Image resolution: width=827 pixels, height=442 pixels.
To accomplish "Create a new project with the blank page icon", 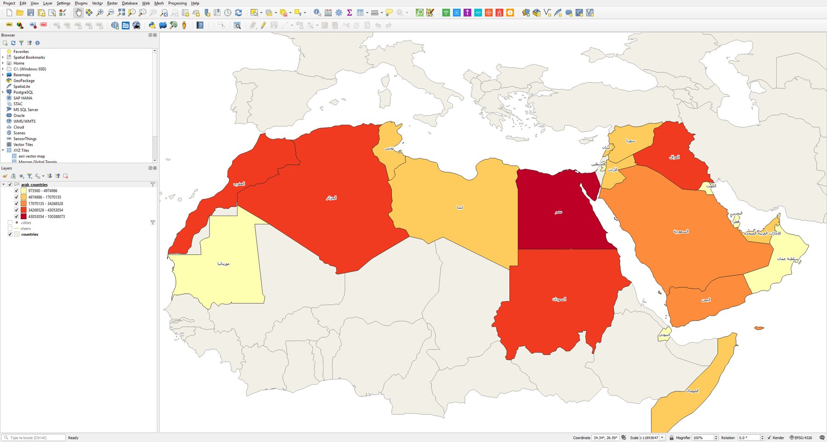I will point(9,13).
